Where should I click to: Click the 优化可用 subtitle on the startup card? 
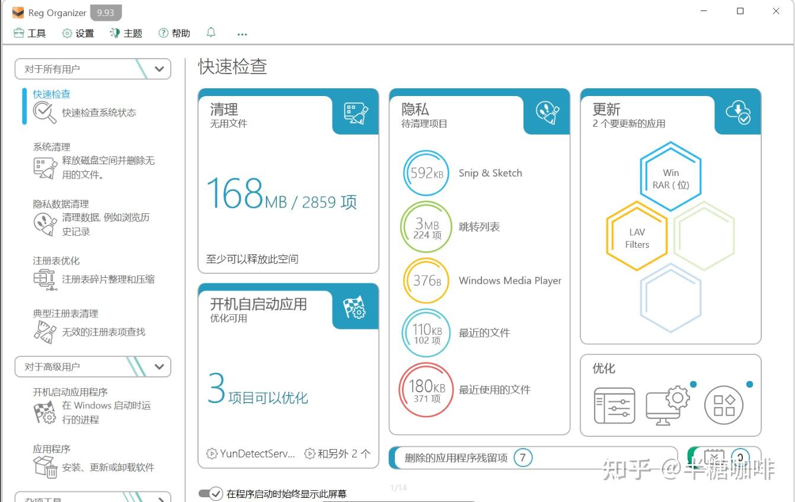(x=228, y=318)
